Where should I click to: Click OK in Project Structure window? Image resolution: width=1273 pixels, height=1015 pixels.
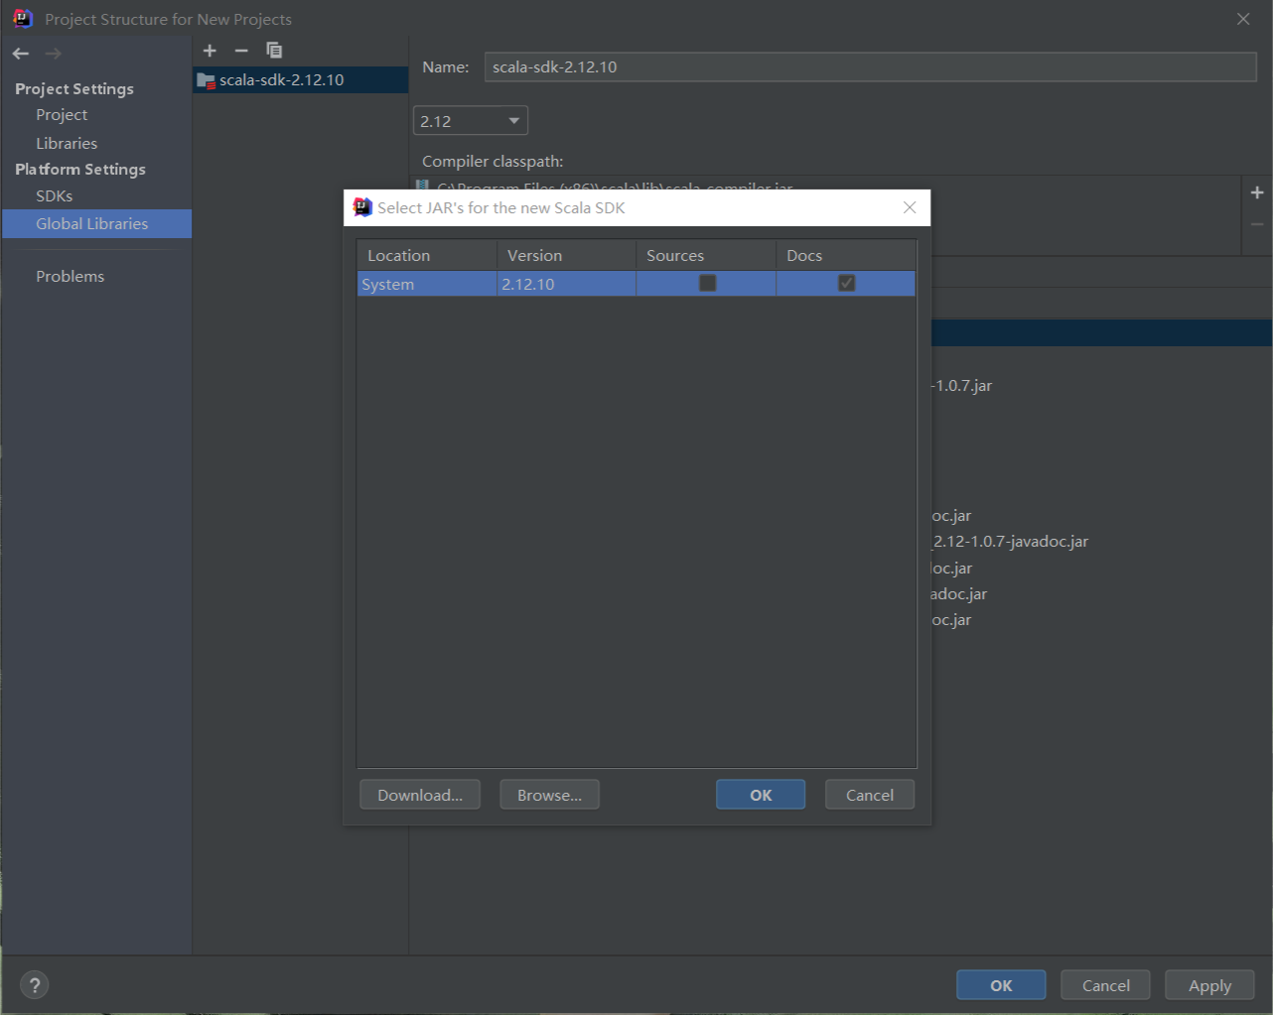1001,985
